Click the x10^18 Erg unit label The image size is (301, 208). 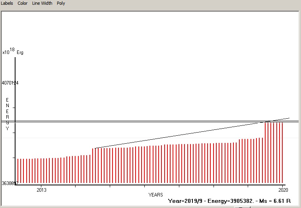click(13, 52)
